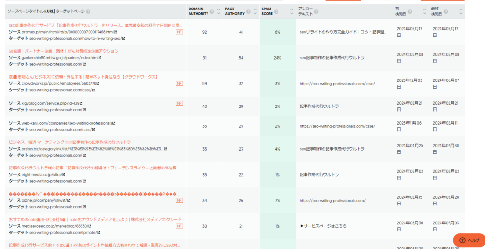Click anchor text https://seo-writing-professionals.com/ in biz.ne.jp row
The height and width of the screenshot is (249, 485).
(x=332, y=200)
